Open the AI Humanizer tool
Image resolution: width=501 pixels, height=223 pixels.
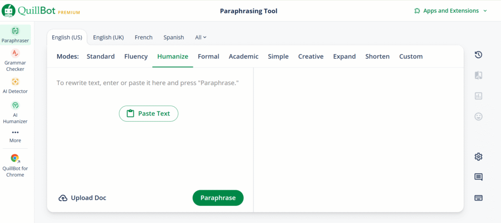coord(15,112)
